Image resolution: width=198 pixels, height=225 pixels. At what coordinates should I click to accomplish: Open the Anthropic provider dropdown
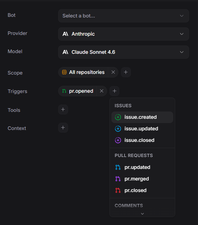point(124,34)
